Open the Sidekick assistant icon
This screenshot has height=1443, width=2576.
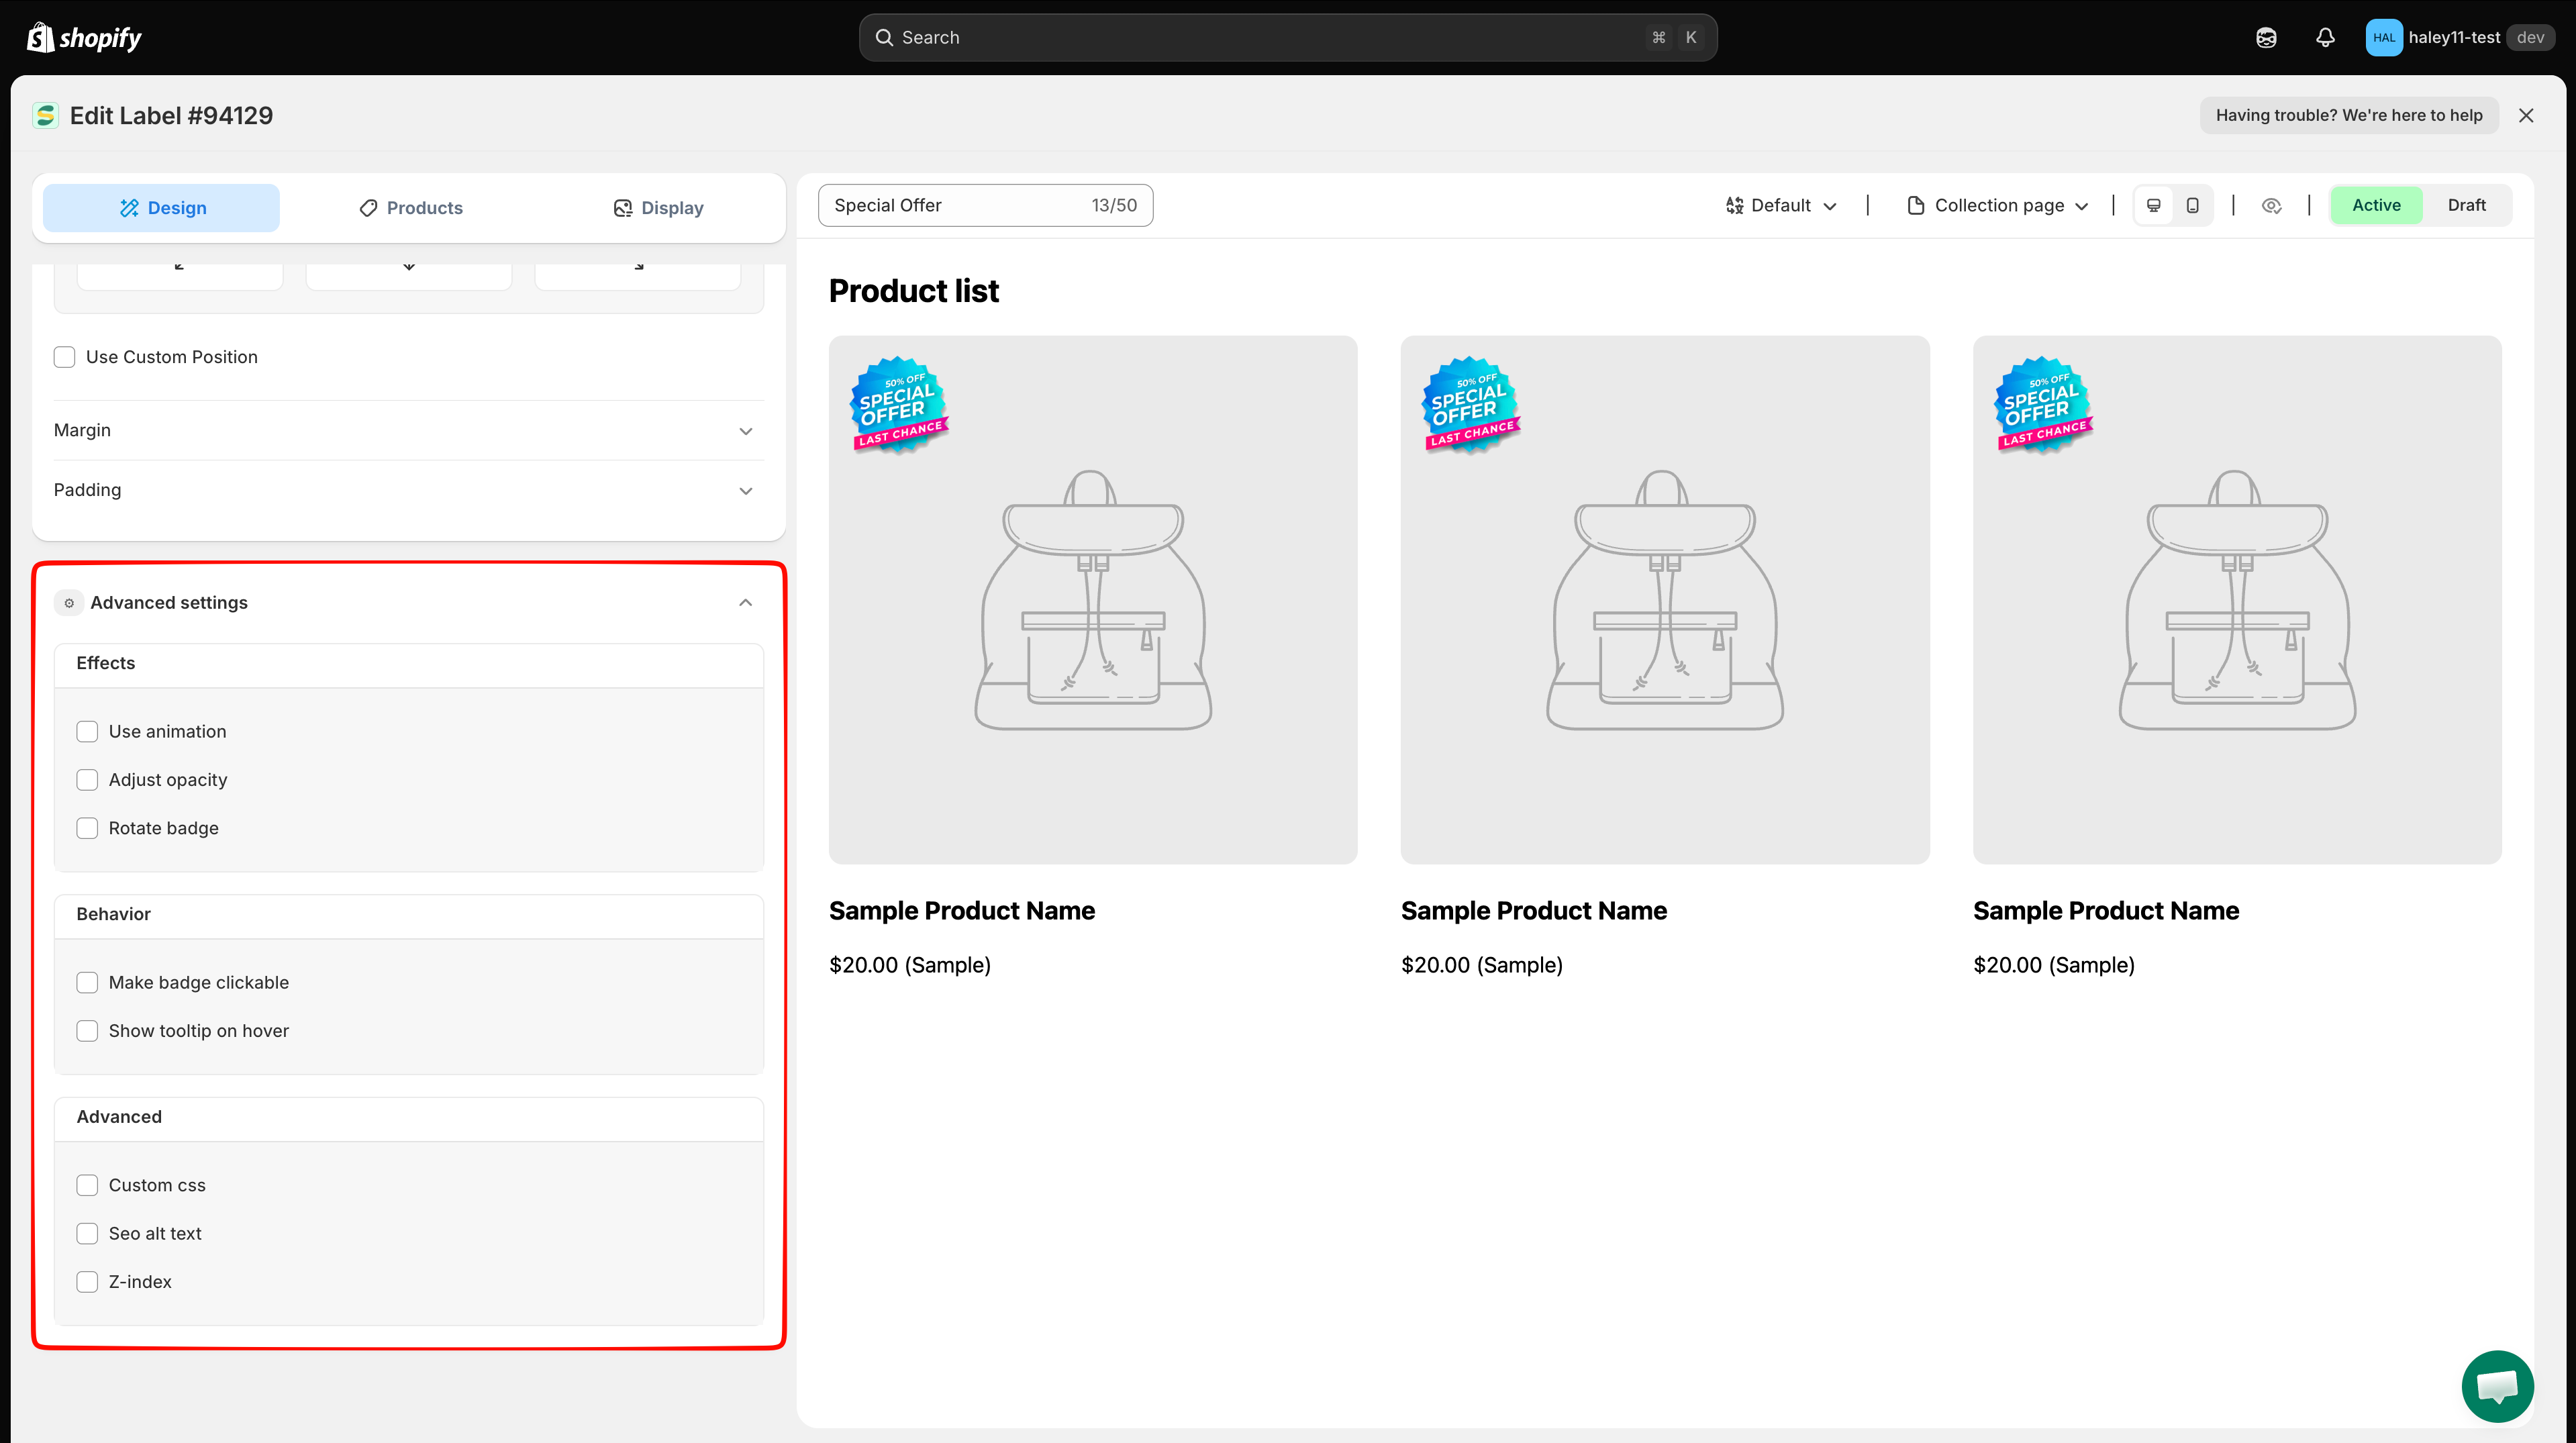point(2266,37)
